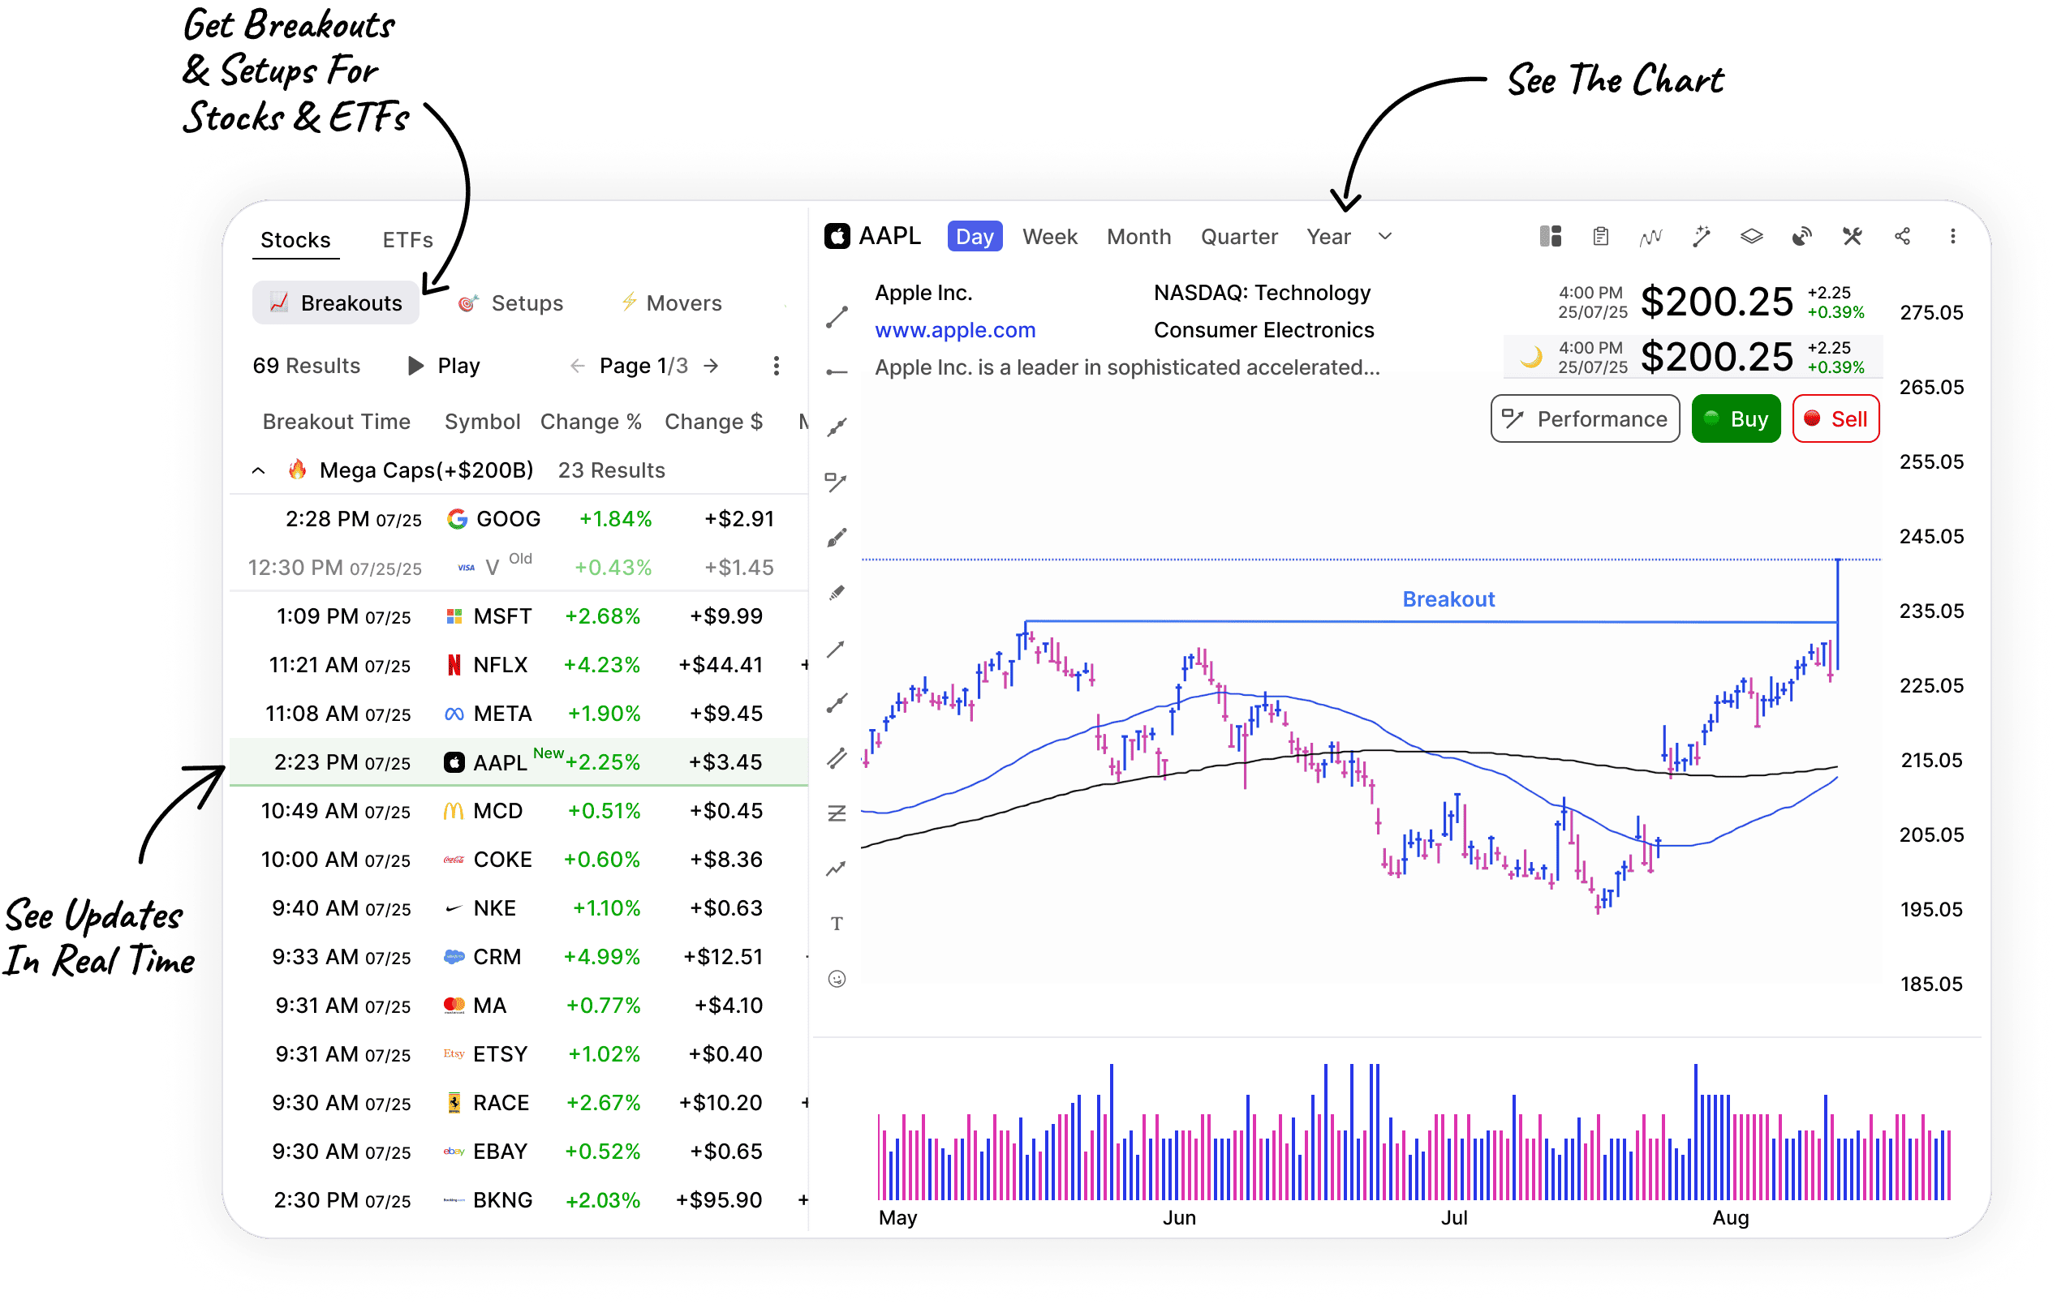Open the www.apple.com link
The height and width of the screenshot is (1304, 2057).
tap(955, 331)
